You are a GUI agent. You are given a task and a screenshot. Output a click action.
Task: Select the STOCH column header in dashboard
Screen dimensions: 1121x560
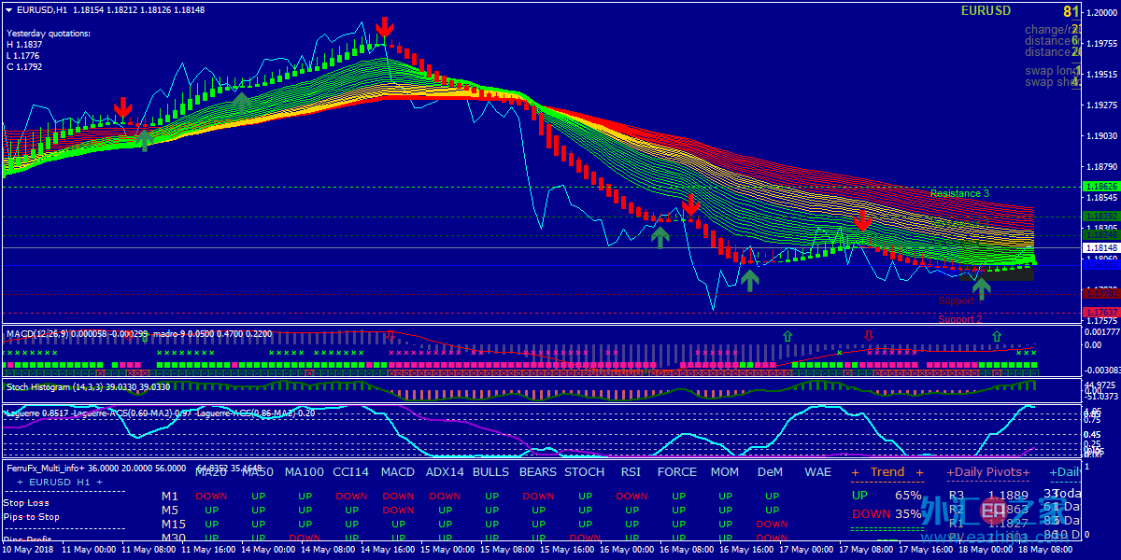click(x=584, y=472)
